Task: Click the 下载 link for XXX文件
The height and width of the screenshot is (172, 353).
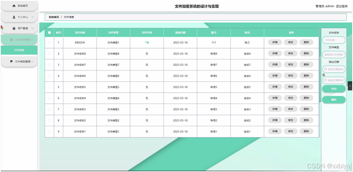Action: pyautogui.click(x=147, y=42)
